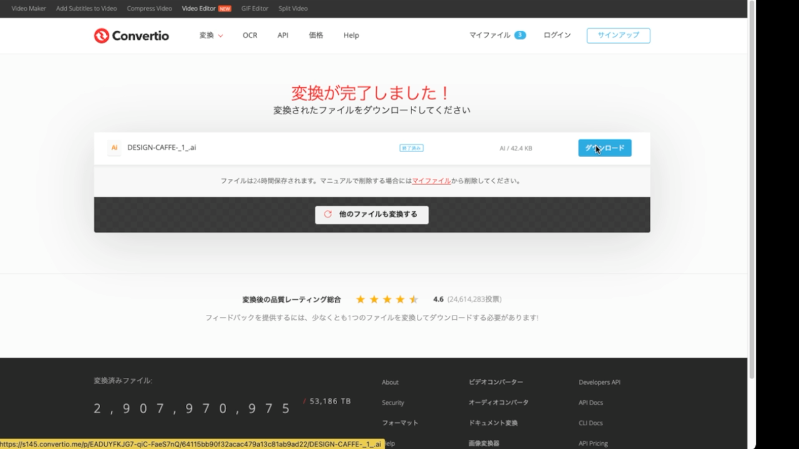The image size is (799, 449).
Task: Click the AI file type icon
Action: pos(114,148)
